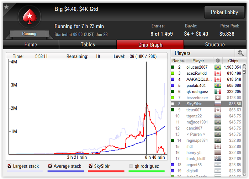The height and width of the screenshot is (179, 249).
Task: Click the Canada flag beside acezRwildd
Action: [218, 73]
